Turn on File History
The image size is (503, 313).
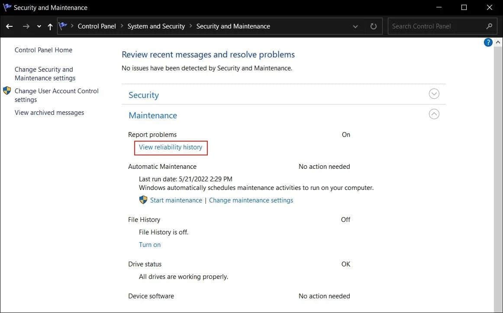(149, 244)
